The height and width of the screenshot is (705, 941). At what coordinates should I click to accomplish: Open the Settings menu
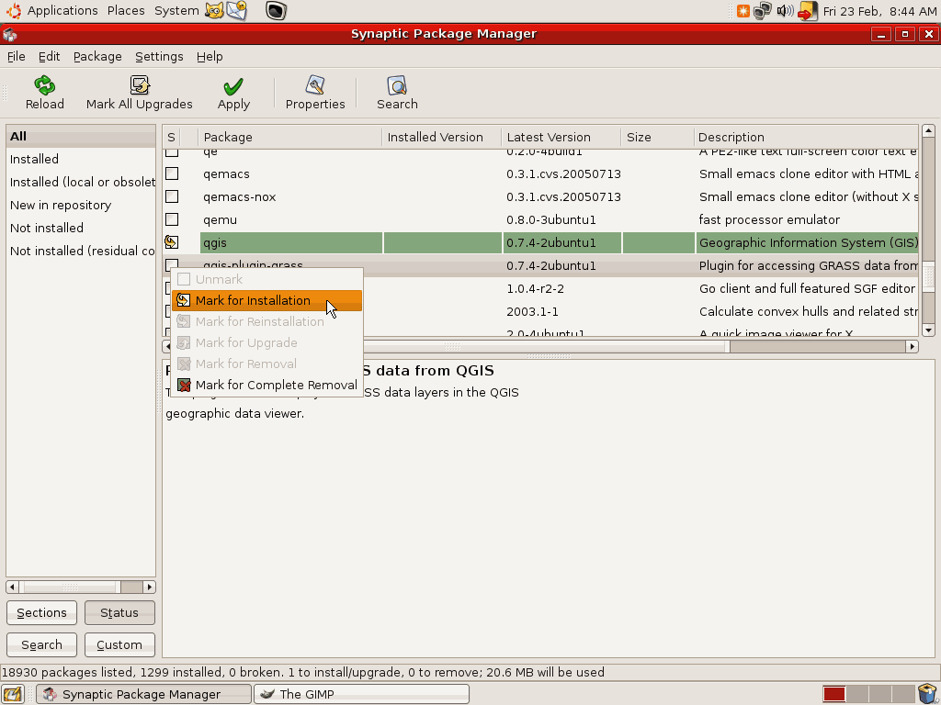[159, 56]
